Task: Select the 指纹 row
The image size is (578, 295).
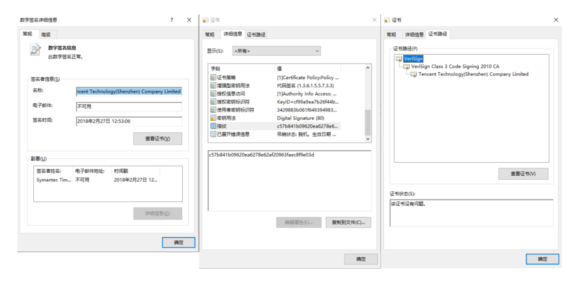Action: [287, 126]
